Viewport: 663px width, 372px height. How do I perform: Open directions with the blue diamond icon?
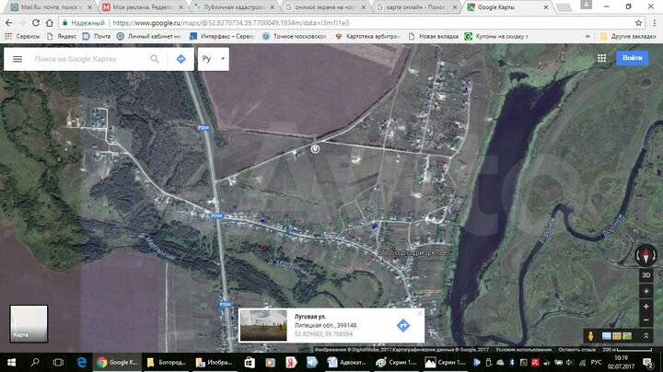pyautogui.click(x=181, y=59)
